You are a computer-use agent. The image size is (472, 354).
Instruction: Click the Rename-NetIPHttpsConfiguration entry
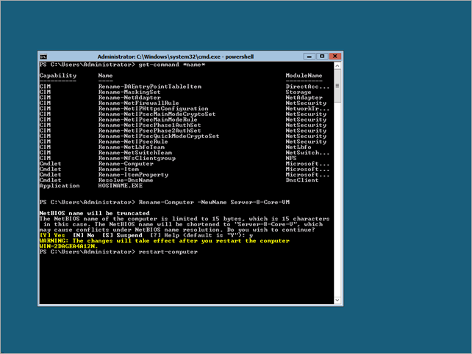(153, 109)
